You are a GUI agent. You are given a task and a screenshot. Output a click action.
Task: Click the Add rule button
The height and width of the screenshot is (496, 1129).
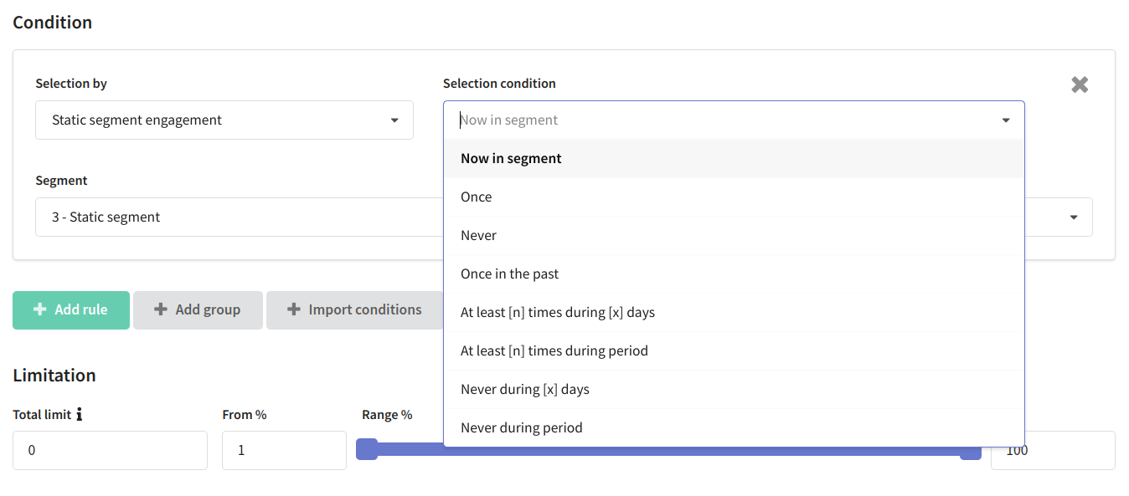tap(71, 309)
